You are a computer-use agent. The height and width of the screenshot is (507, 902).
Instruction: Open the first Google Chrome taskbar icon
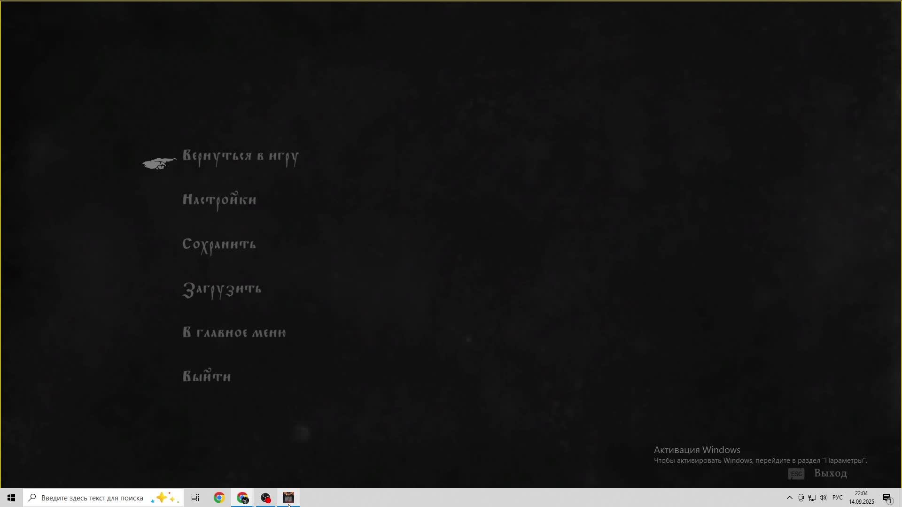tap(219, 498)
